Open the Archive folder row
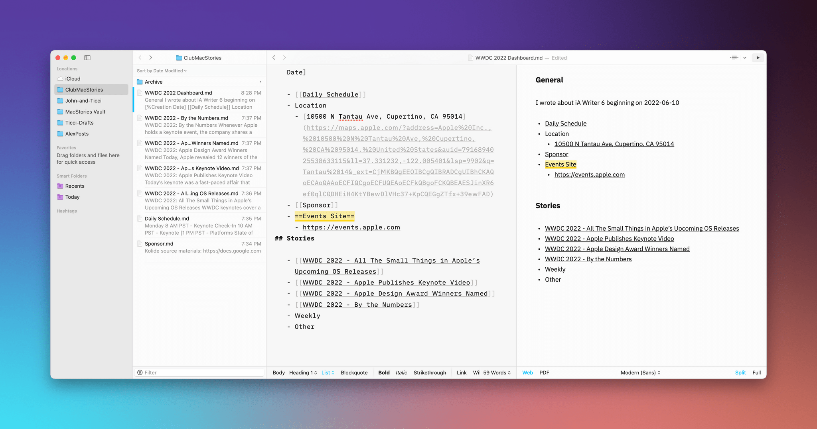 (199, 82)
